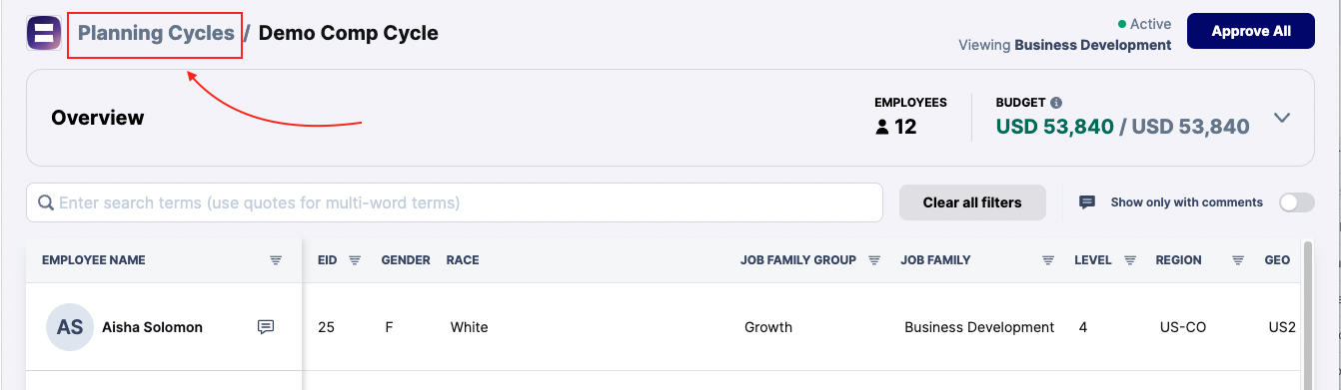The width and height of the screenshot is (1341, 390).
Task: Click the vertical scrollbar of the table
Action: [x=1308, y=314]
